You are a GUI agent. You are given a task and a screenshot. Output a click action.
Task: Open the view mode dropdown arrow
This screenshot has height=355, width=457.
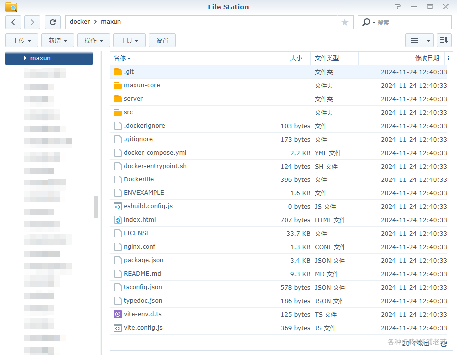(x=429, y=40)
